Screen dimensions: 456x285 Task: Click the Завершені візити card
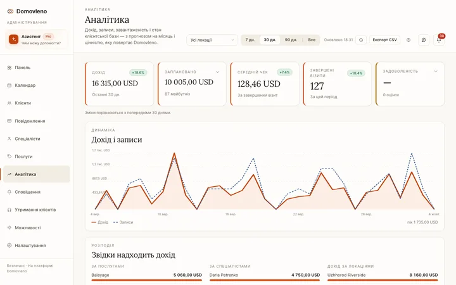[x=338, y=84]
